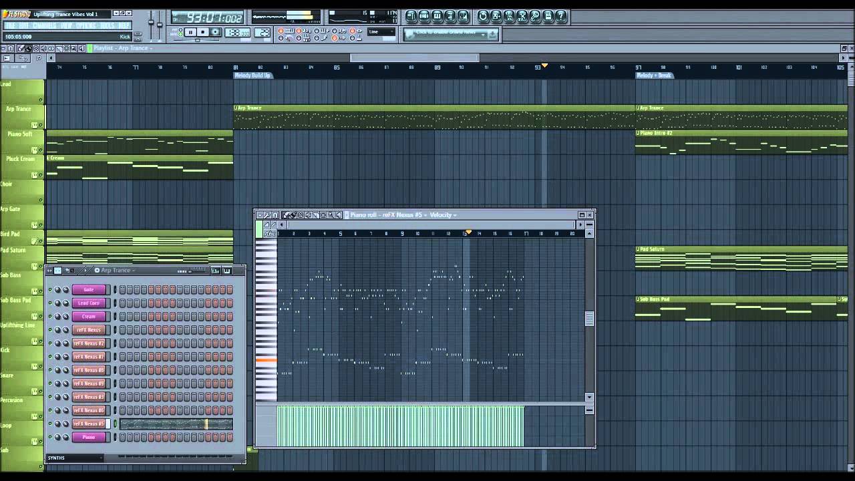
Task: Open the Piano Roll view toolbar icon
Action: (437, 16)
